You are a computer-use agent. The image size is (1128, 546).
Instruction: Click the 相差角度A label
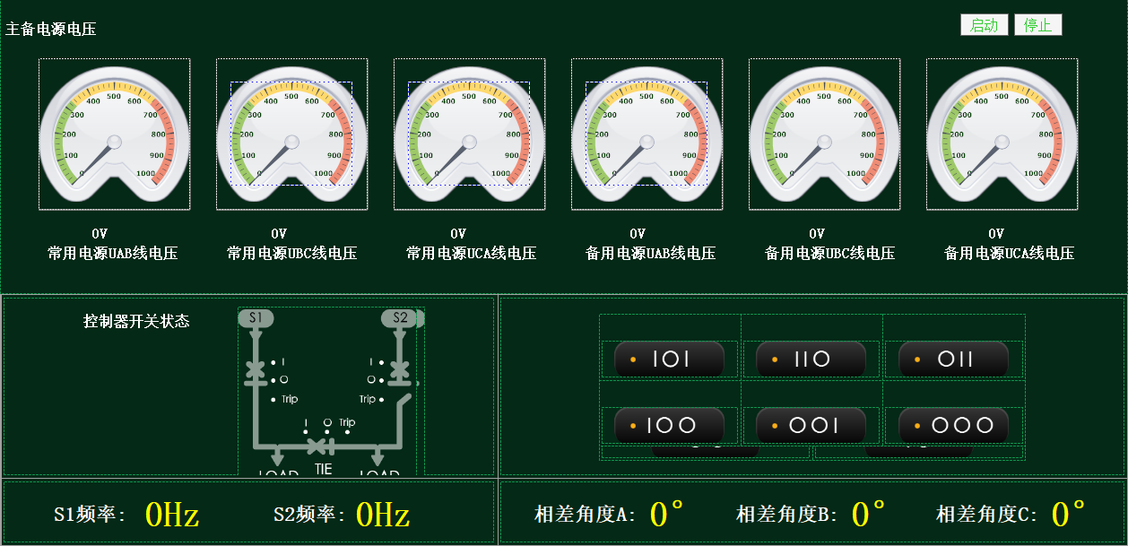[x=586, y=515]
